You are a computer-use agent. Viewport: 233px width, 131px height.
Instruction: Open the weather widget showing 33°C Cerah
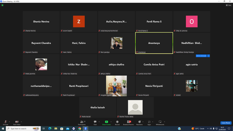198,128
